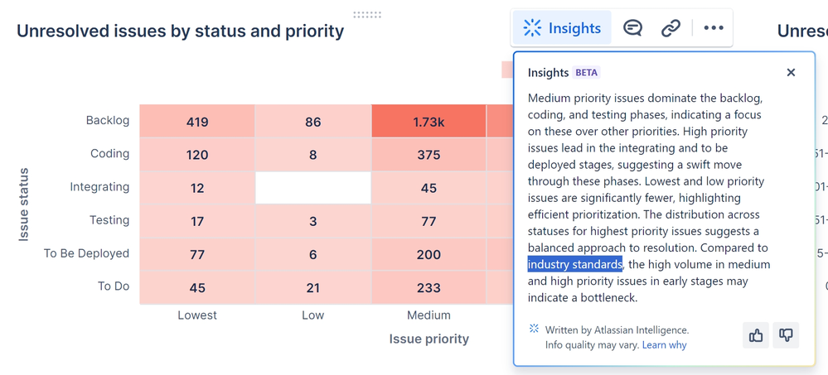
Task: Select the Backlog Lowest 419 cell
Action: click(197, 122)
